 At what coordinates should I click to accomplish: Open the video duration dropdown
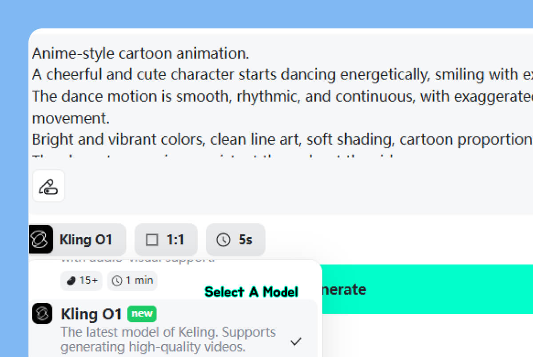[x=235, y=240]
